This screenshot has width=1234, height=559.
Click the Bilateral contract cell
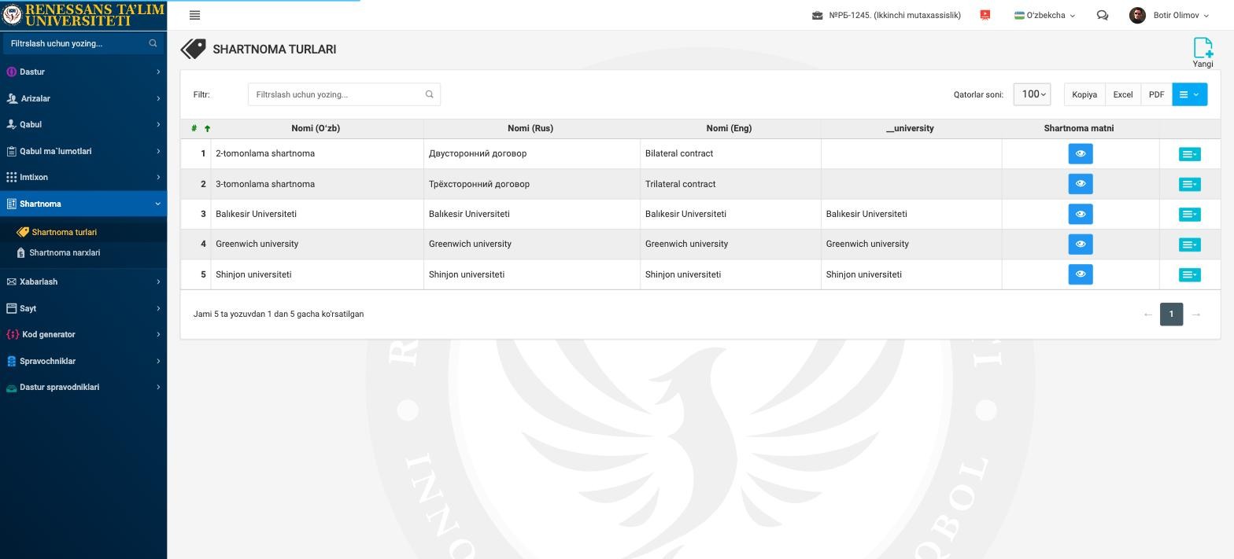pos(730,153)
